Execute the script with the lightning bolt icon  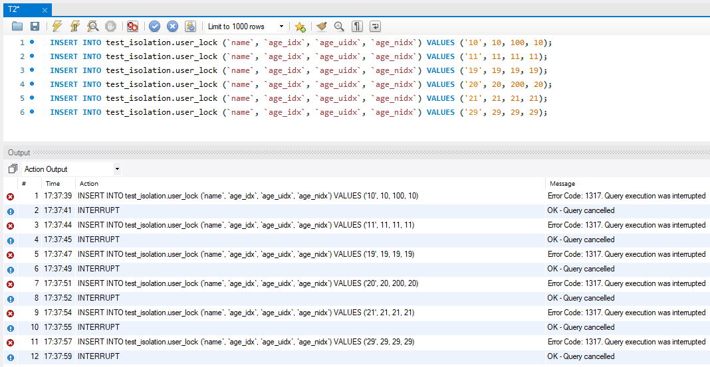pos(57,27)
